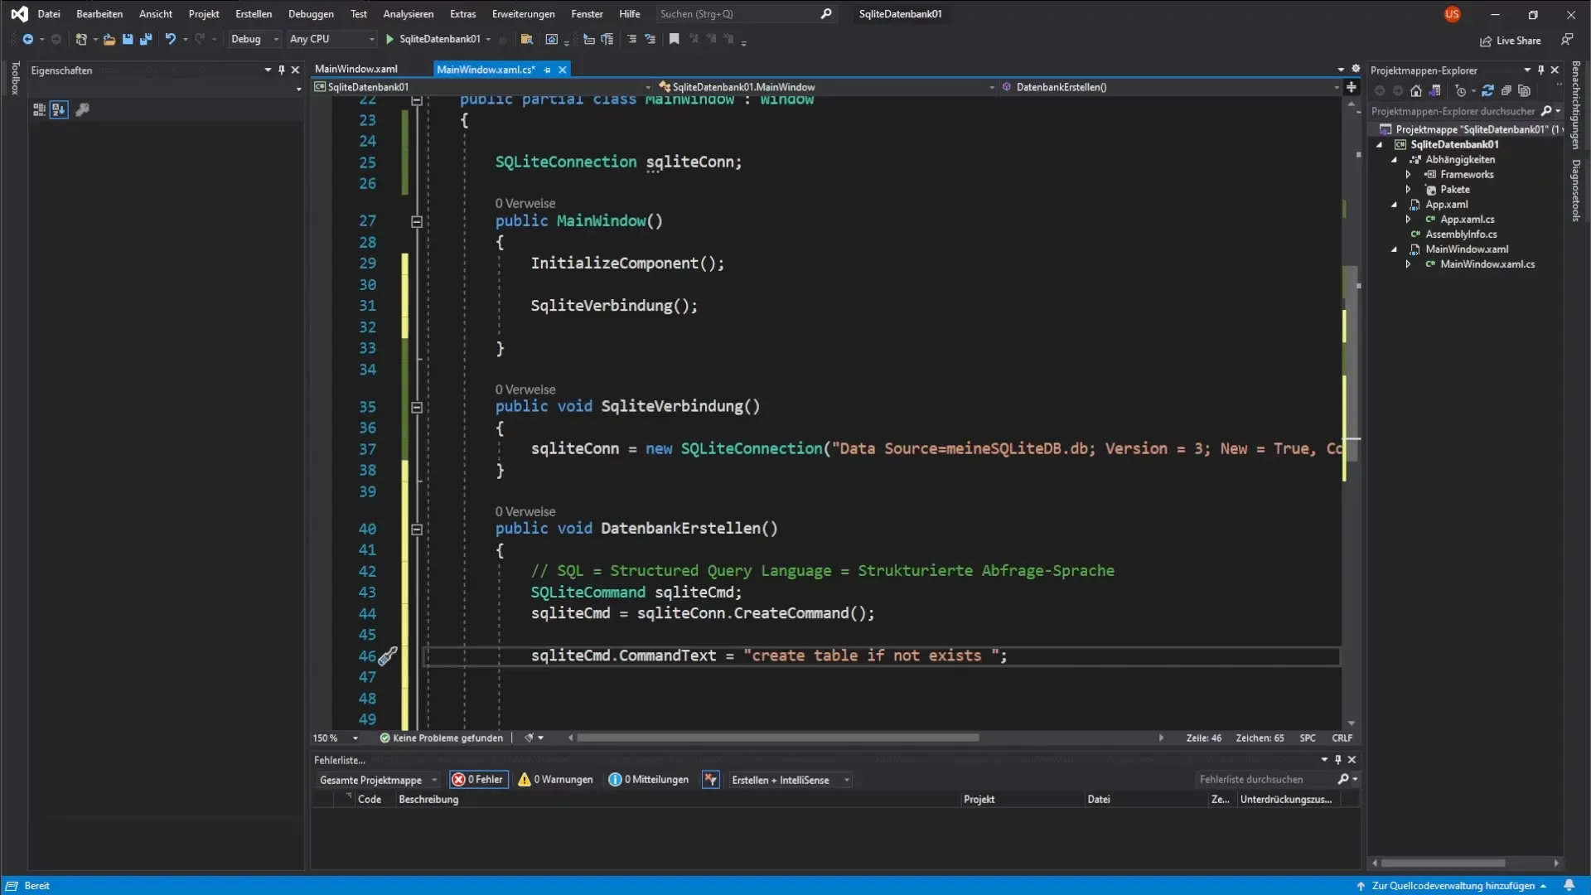Collapse the SqliteVerbindung() method at line 35
Image resolution: width=1591 pixels, height=895 pixels.
pyautogui.click(x=417, y=407)
